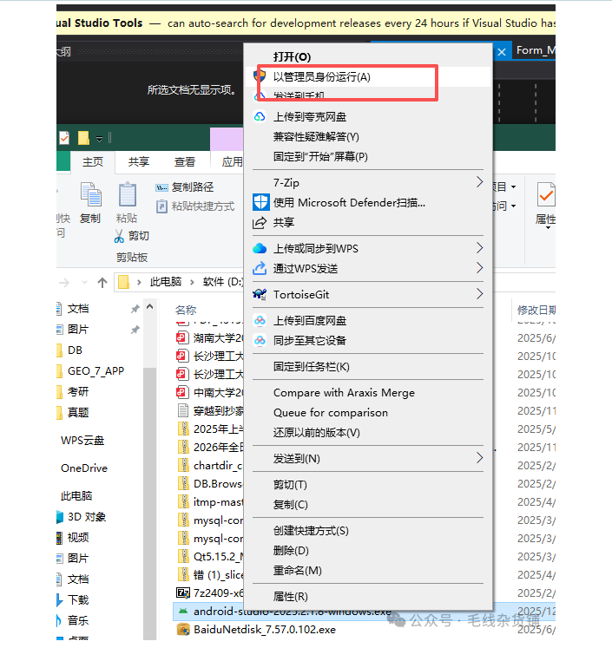Expand the 发送到(N) submenu arrow
The width and height of the screenshot is (612, 648).
tap(479, 458)
